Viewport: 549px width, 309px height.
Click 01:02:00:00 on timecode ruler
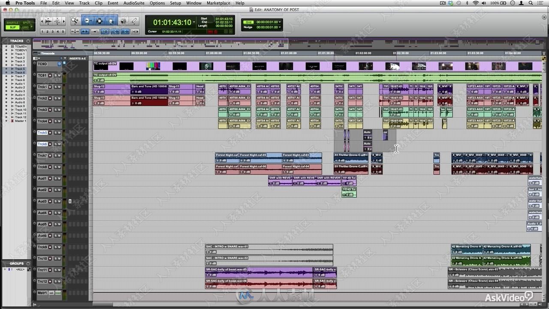pos(363,53)
